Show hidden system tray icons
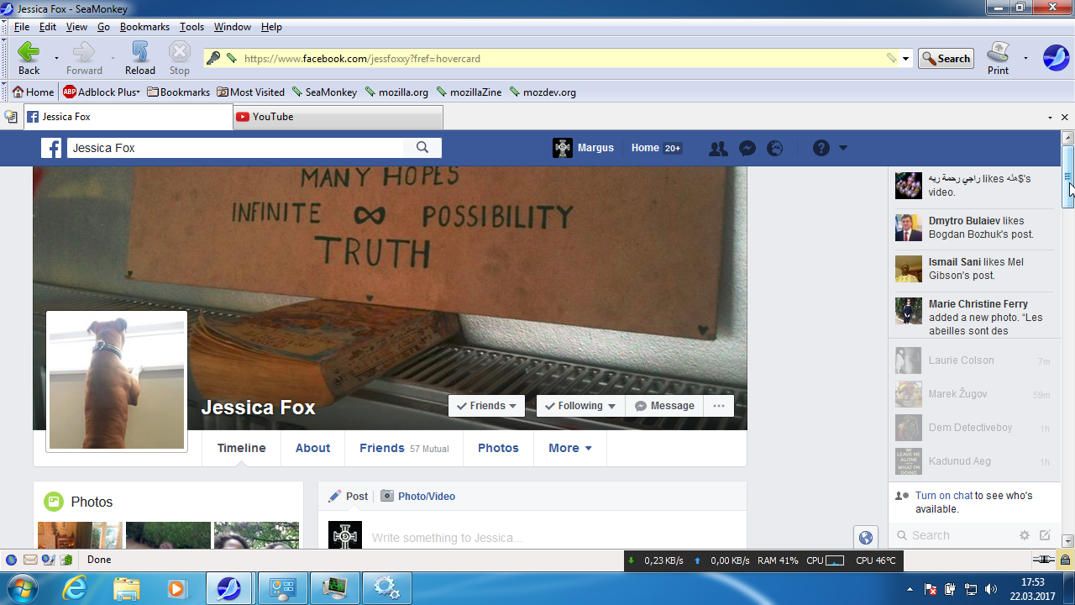This screenshot has height=605, width=1075. [910, 589]
